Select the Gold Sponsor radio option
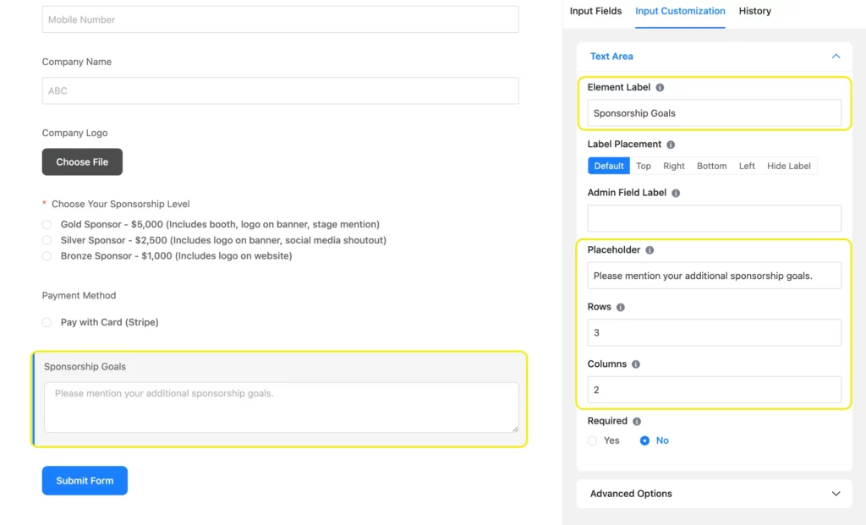 click(47, 225)
